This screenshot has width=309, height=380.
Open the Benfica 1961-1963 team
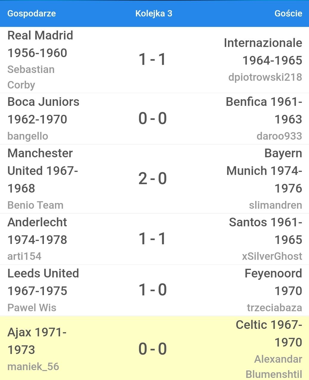264,110
